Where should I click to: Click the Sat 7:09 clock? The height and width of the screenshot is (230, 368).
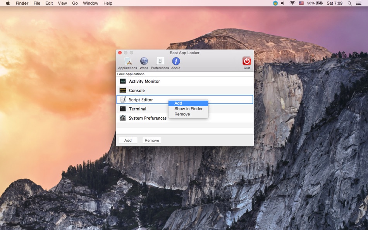334,3
